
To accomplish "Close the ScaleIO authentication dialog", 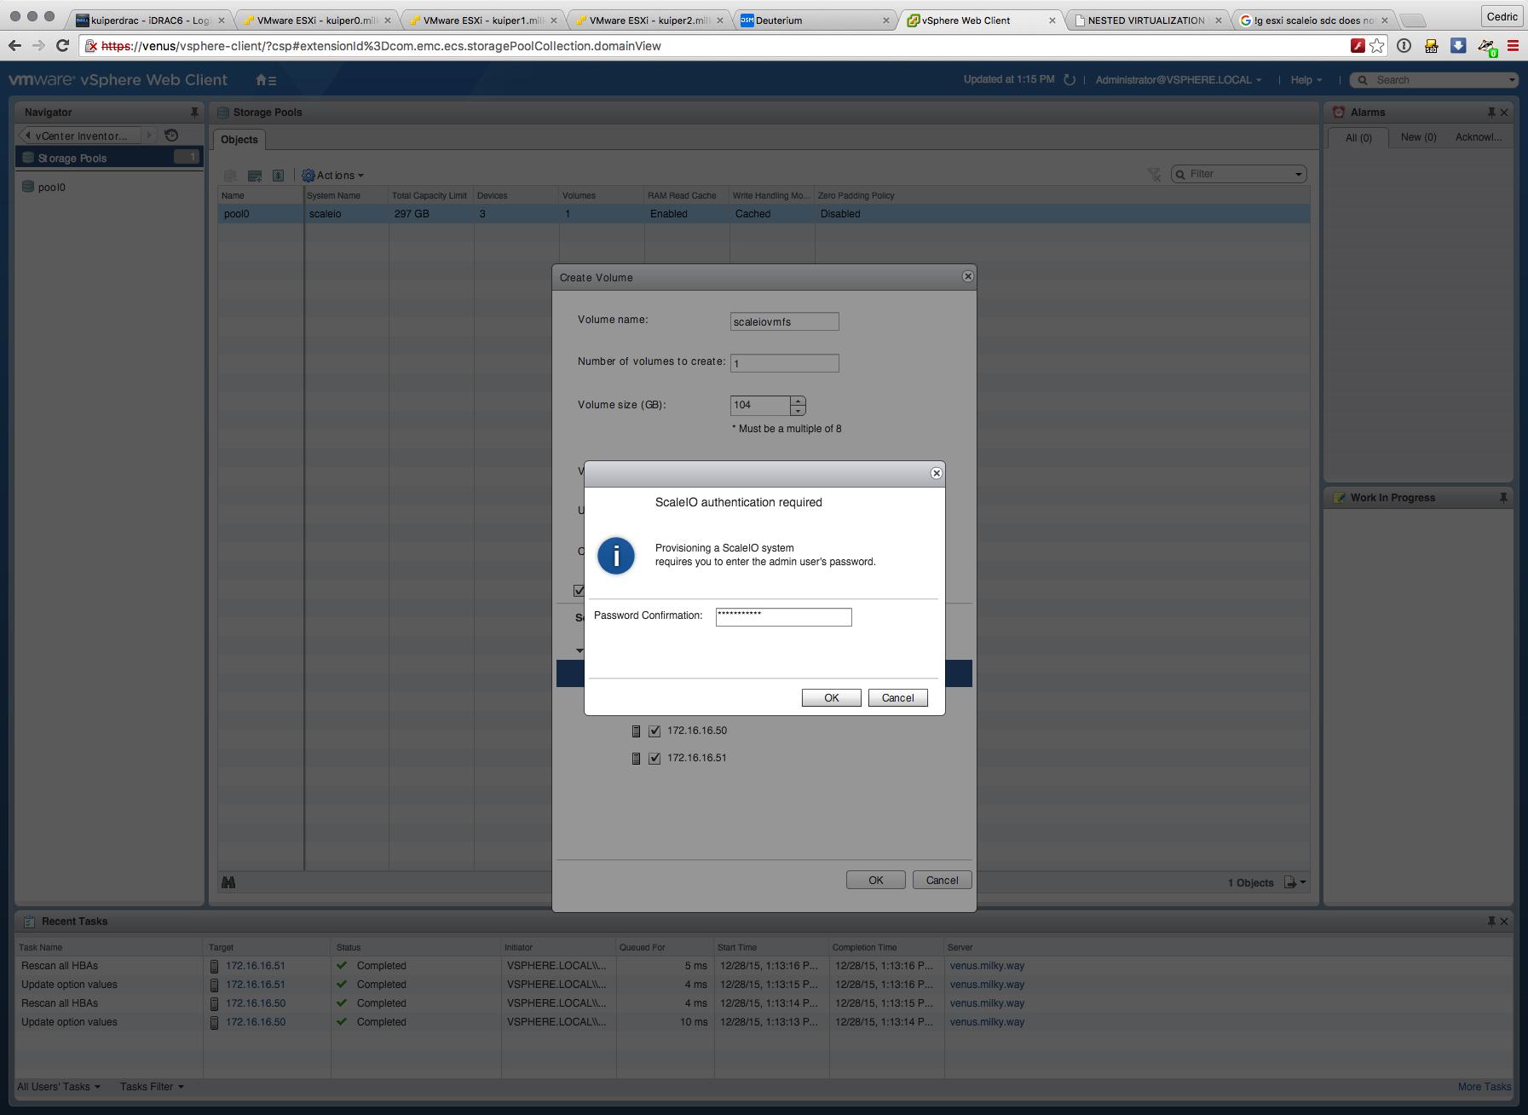I will click(x=937, y=473).
